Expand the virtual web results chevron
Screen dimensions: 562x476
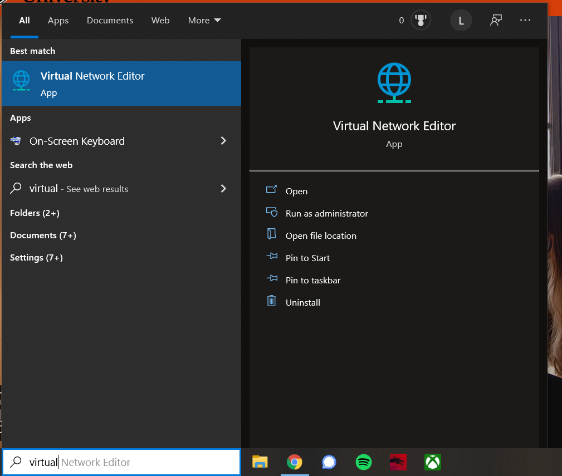(223, 188)
